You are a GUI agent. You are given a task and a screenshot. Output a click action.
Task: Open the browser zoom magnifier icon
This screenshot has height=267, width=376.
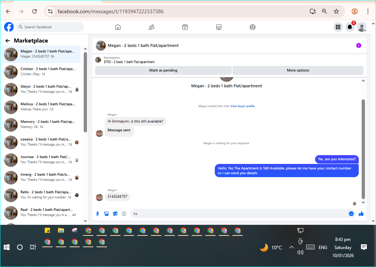click(x=325, y=11)
